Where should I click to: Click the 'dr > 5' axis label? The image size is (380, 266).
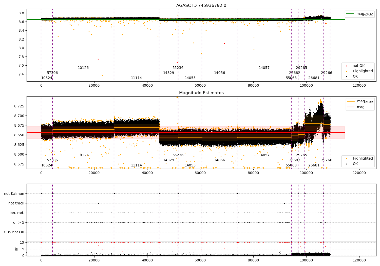[x=19, y=222]
